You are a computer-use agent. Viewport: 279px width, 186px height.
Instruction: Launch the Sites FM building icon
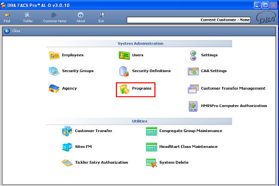click(x=67, y=147)
